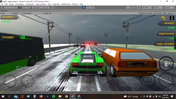
Task: Tap the gas pedal button
Action: [166, 80]
